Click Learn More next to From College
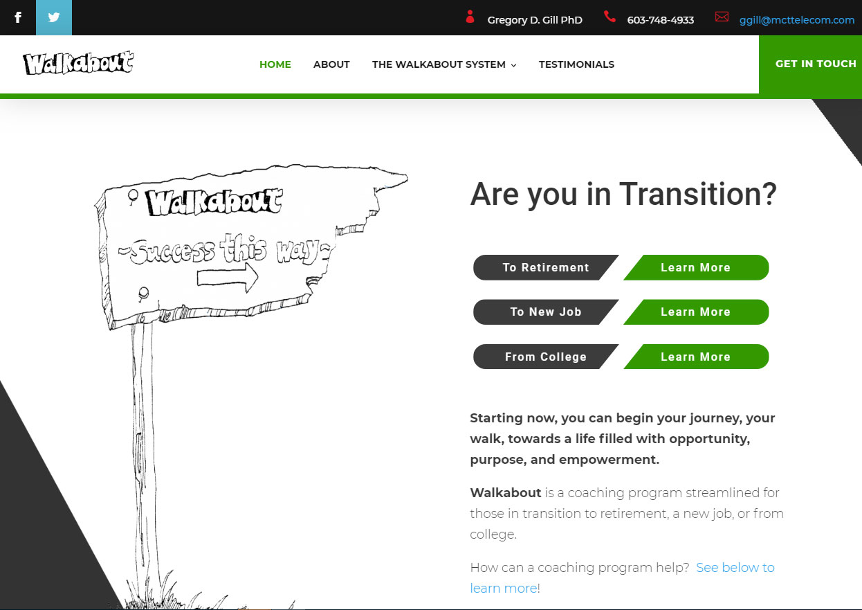The image size is (862, 610). (695, 357)
